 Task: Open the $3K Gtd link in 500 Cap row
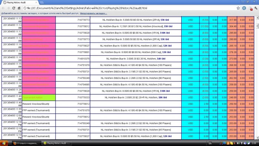point(166,52)
